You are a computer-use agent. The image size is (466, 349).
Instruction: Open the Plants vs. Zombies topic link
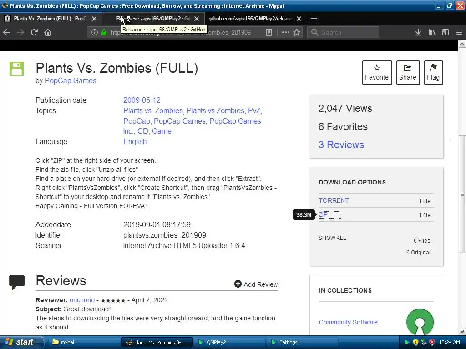153,110
